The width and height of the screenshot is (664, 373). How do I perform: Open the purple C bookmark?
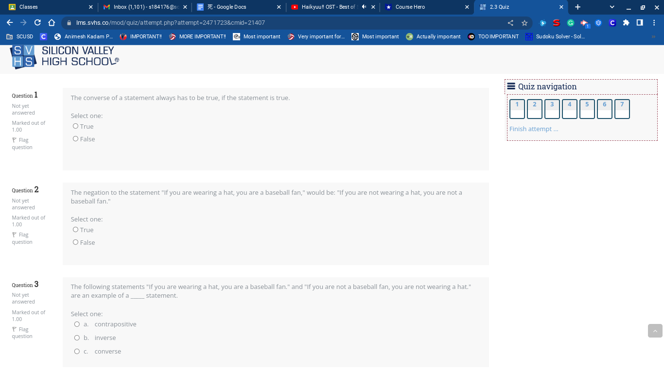tap(43, 36)
